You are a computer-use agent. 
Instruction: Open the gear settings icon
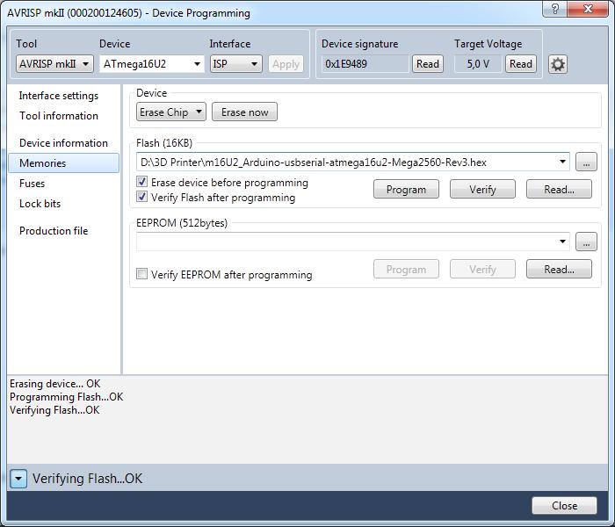click(x=557, y=64)
